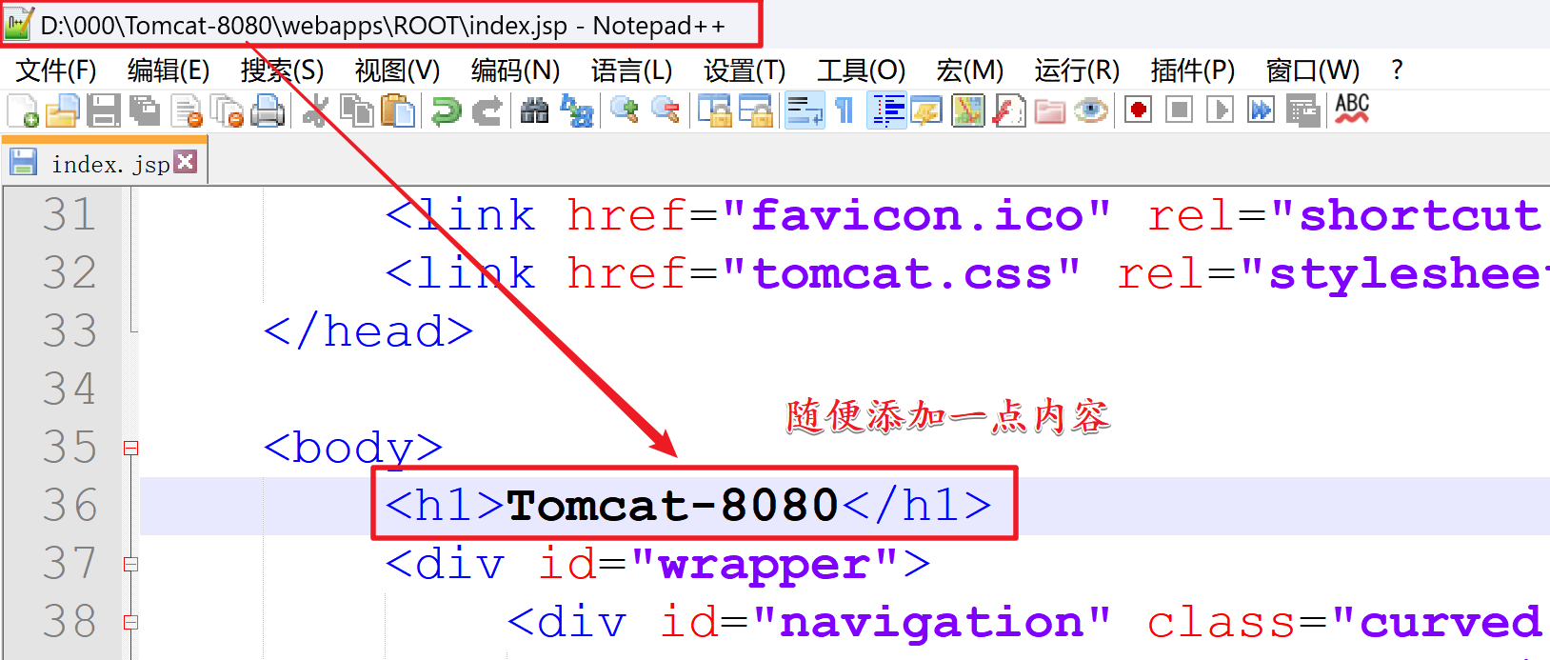
Task: Toggle the word wrap toolbar button
Action: tap(804, 110)
